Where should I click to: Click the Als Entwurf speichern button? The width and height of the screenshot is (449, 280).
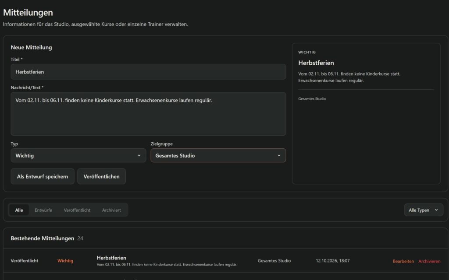pos(43,176)
